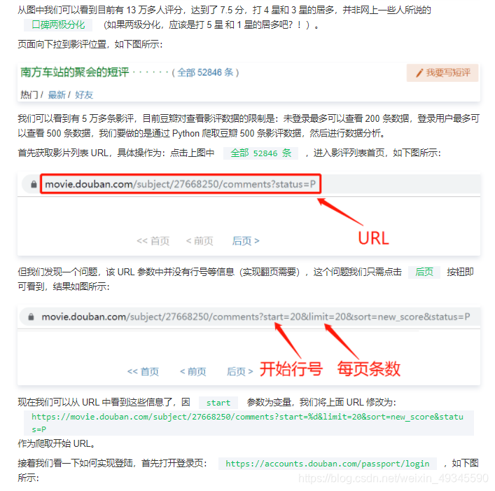Click the text 作为爬取开始 URL。
The image size is (495, 491).
tap(57, 443)
